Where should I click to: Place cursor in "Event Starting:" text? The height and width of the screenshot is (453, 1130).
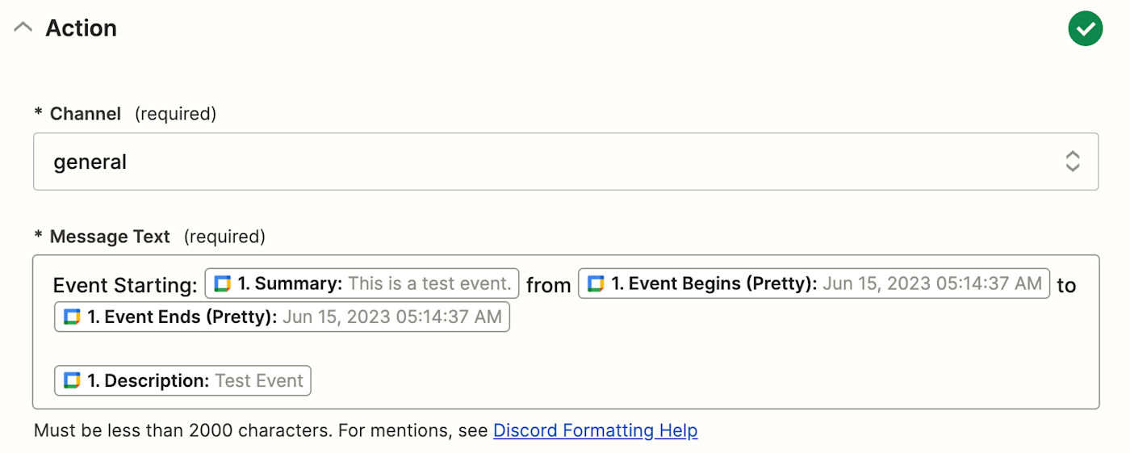[x=124, y=285]
